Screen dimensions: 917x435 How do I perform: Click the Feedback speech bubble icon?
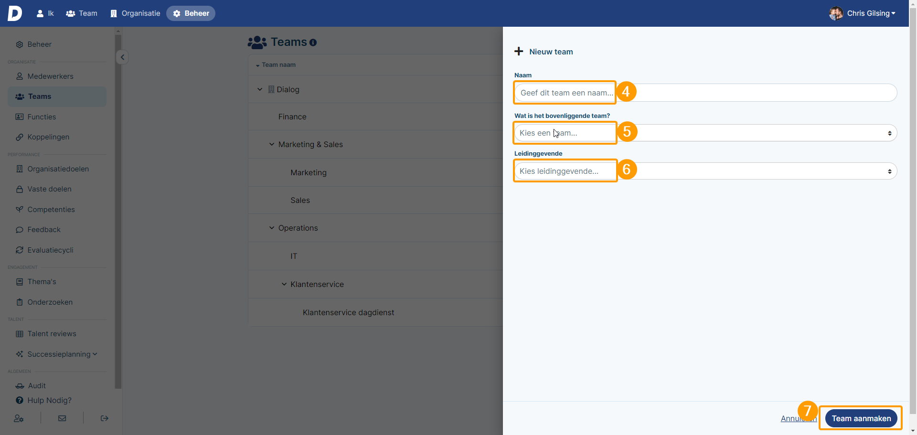click(20, 230)
